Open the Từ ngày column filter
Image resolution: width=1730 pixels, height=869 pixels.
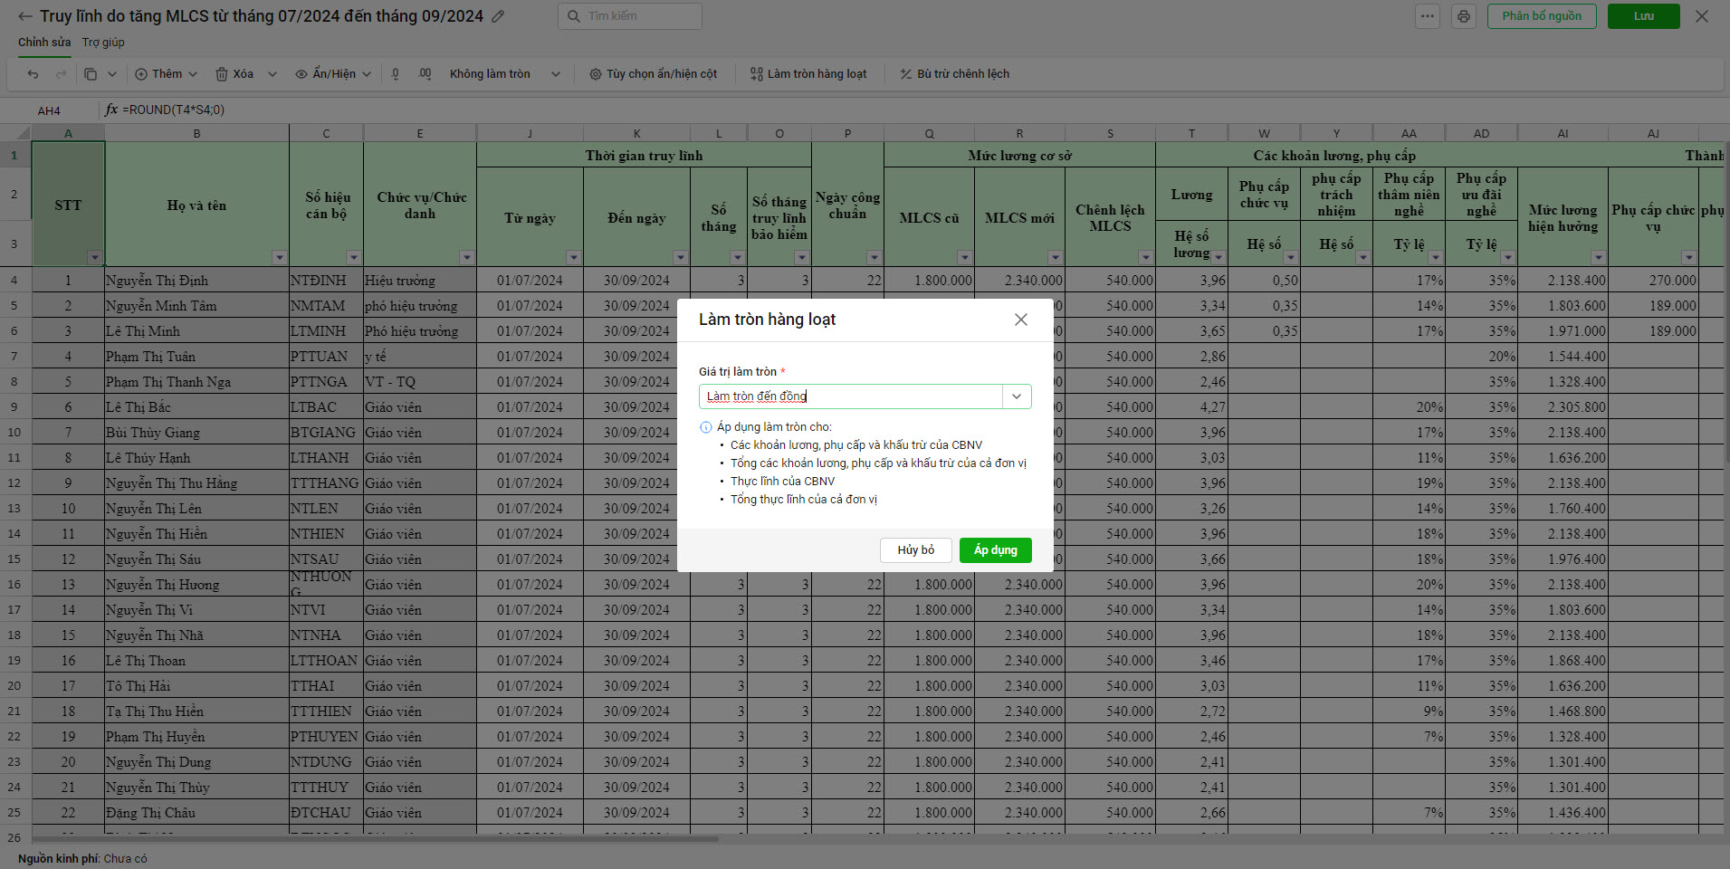573,257
